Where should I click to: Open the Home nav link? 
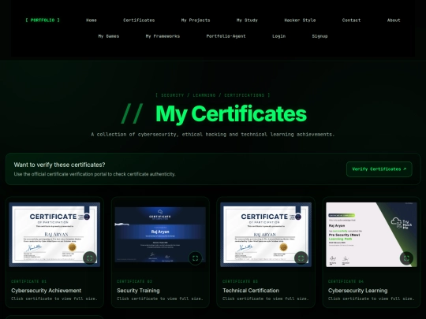coord(92,20)
